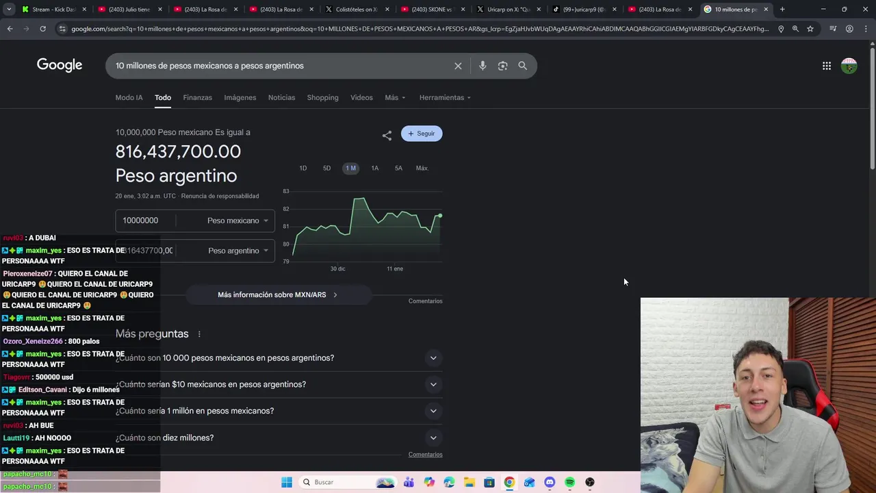The width and height of the screenshot is (876, 493).
Task: Click Comentarios link below the chart
Action: (x=426, y=301)
